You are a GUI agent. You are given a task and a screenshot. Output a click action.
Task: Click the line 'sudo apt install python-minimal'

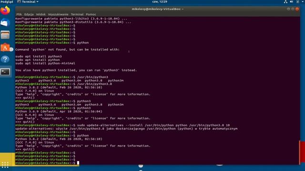(x=45, y=63)
